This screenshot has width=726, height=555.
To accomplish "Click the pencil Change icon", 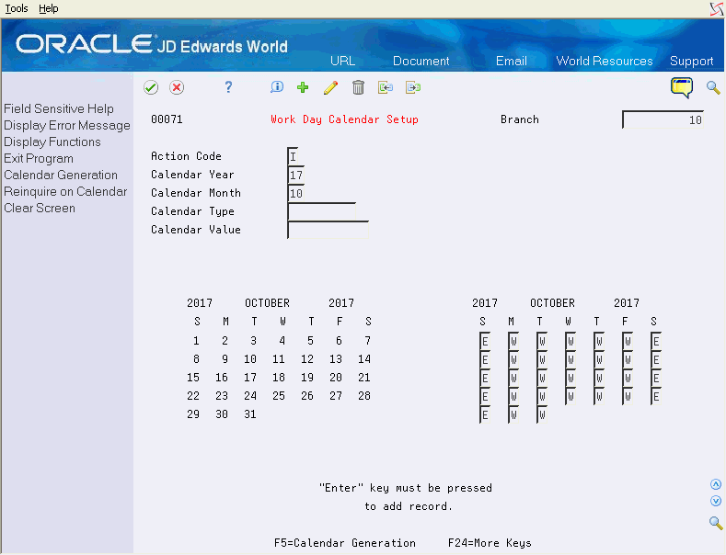I will (330, 87).
